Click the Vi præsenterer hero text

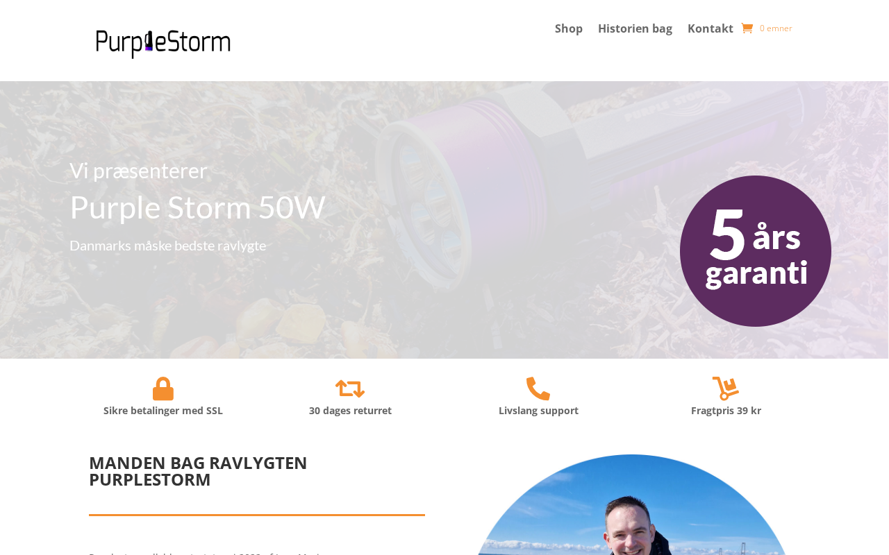pos(138,171)
